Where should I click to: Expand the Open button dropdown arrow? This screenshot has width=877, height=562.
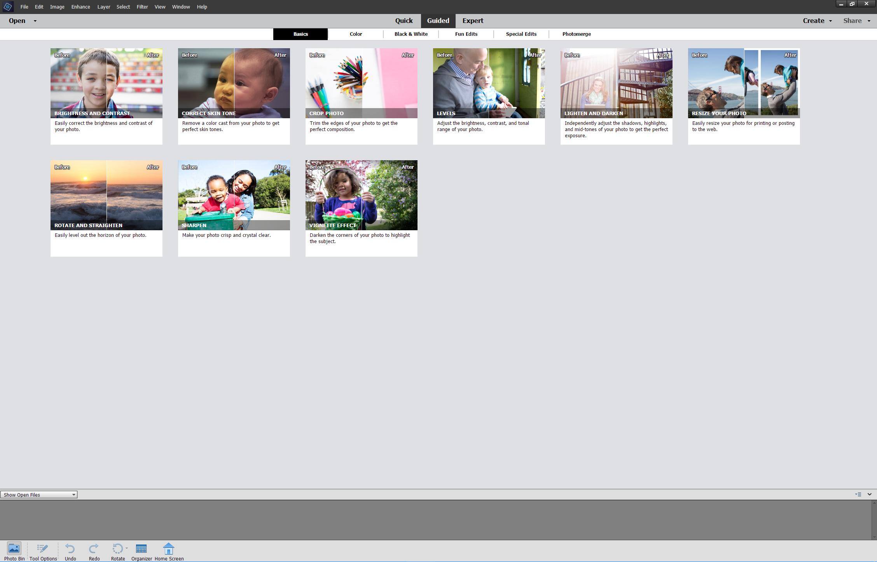pyautogui.click(x=35, y=21)
